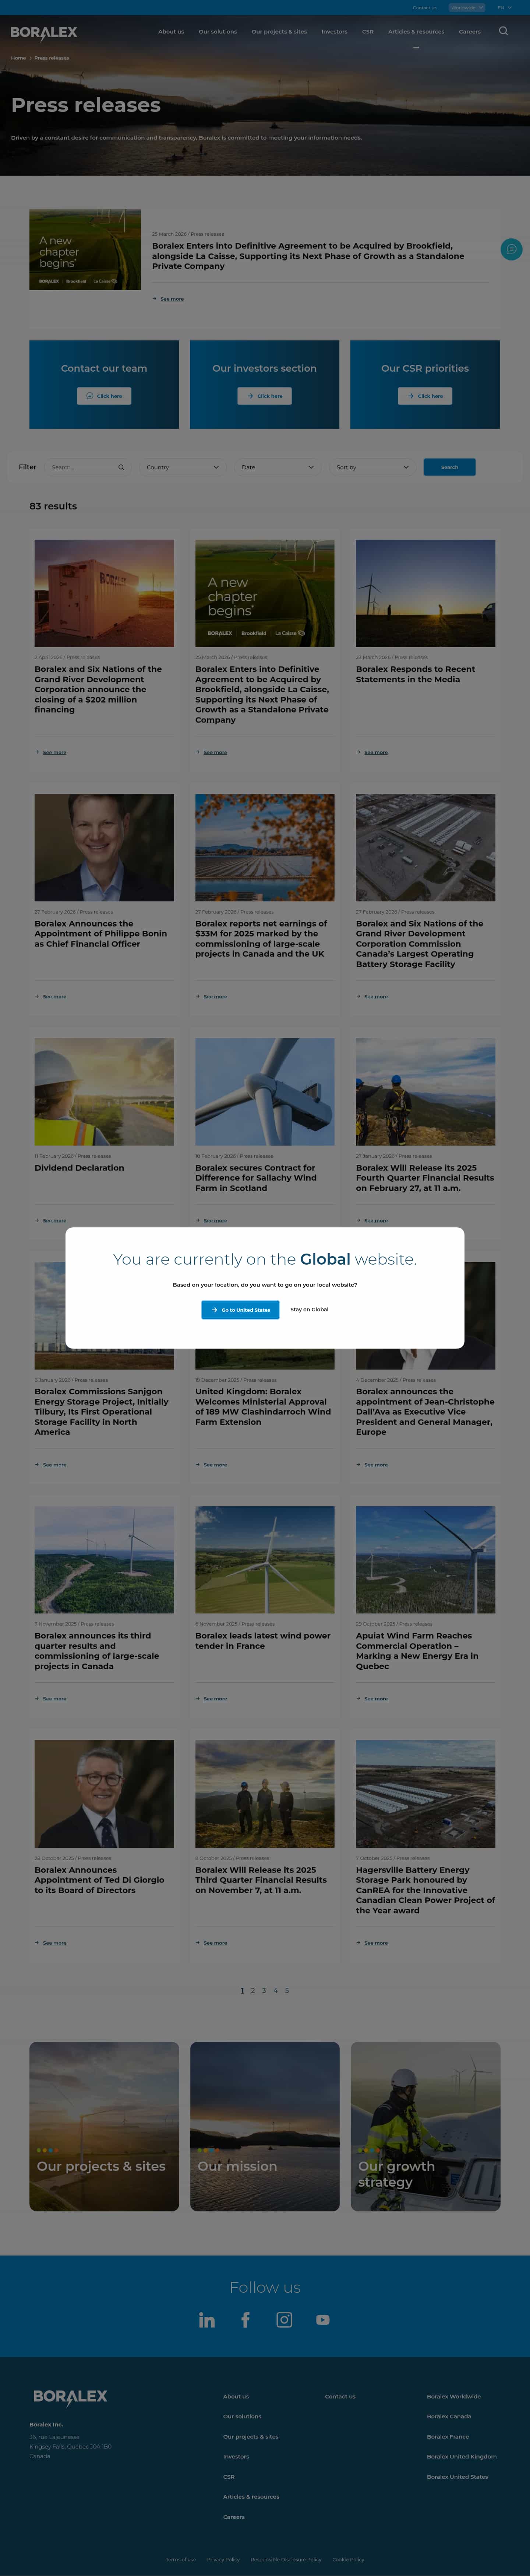See more on Hagersville Battery Energy Storage card
The image size is (530, 2576).
372,1943
